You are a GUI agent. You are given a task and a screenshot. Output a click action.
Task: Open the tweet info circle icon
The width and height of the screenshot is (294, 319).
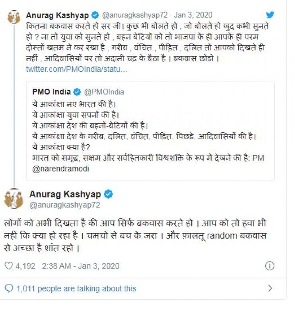[x=269, y=266]
